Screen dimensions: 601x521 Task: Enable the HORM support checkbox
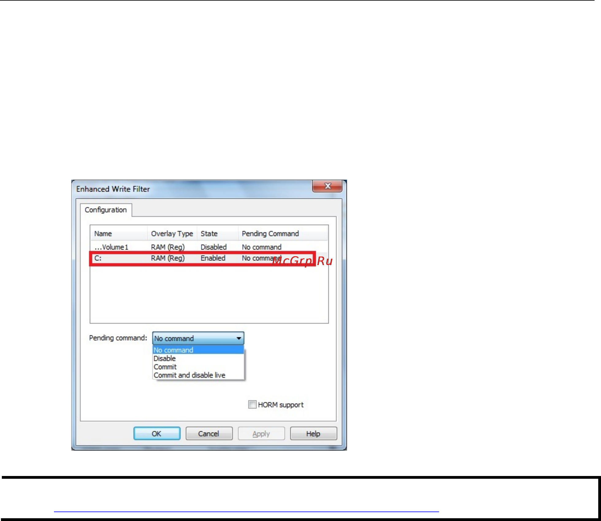[x=252, y=405]
